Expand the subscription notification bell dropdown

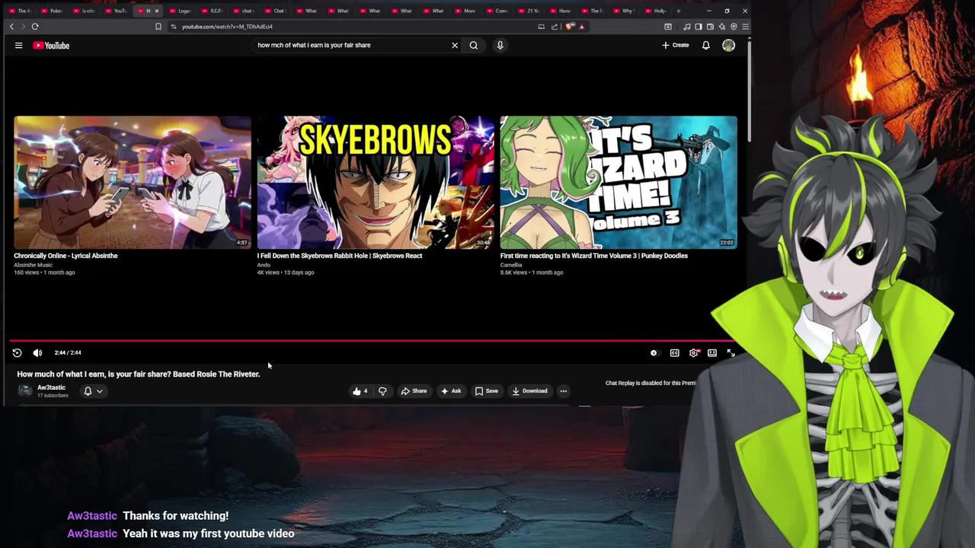click(x=93, y=391)
